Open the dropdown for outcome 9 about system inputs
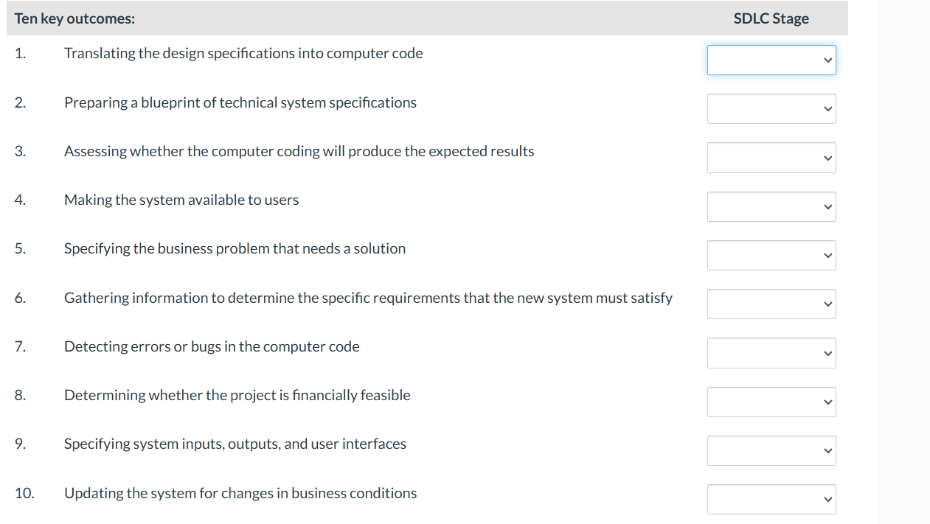 coord(771,450)
